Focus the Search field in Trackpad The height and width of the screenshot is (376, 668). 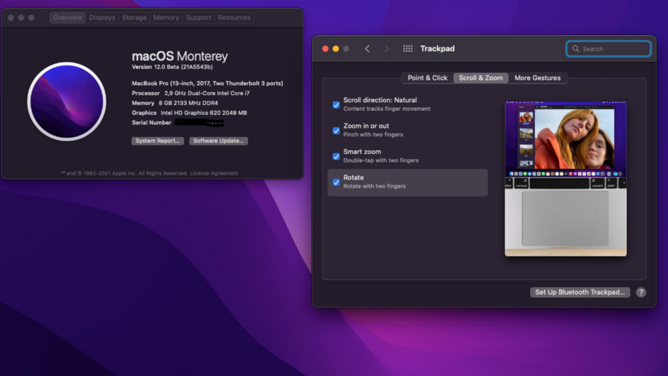(x=613, y=49)
